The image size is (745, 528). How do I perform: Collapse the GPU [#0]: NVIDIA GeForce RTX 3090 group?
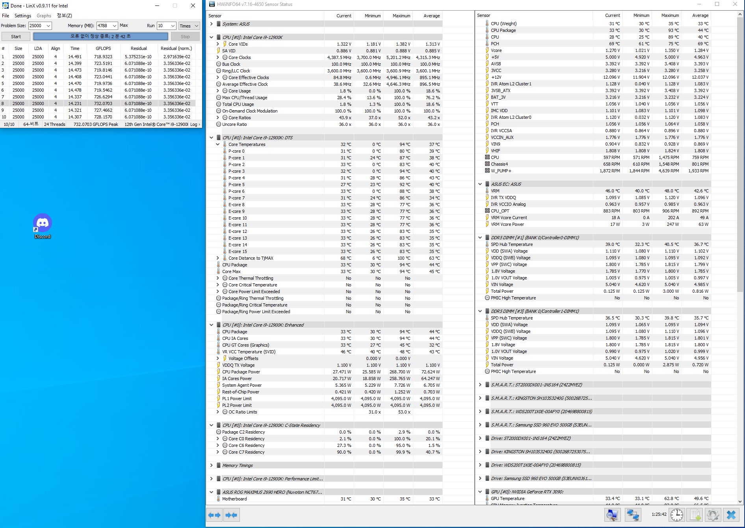coord(480,492)
